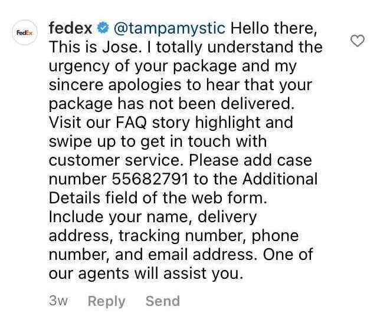390x323 pixels.
Task: Open the @tampamystic mention
Action: click(x=169, y=28)
